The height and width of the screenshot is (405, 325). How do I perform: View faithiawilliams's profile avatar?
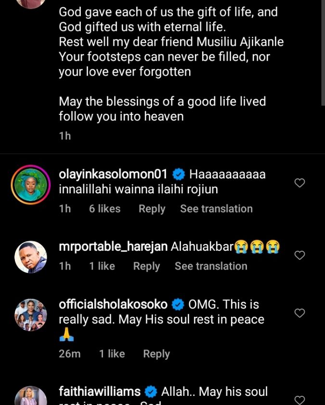(31, 396)
